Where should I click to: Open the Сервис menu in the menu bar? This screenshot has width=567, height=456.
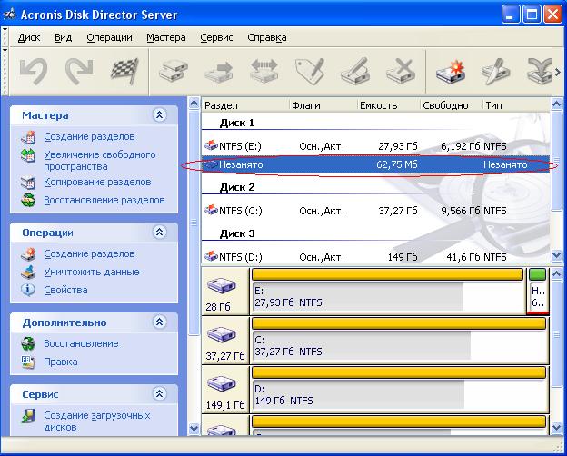point(216,37)
